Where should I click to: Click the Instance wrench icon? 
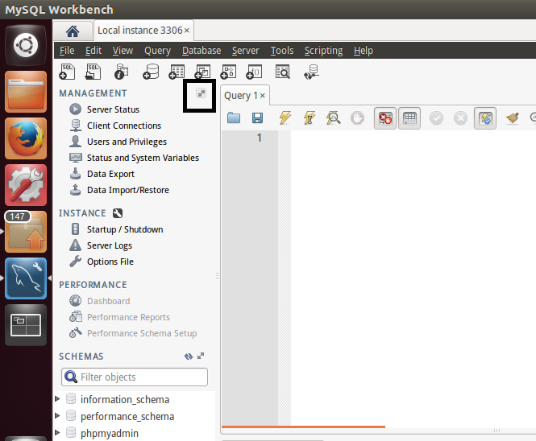pyautogui.click(x=117, y=213)
